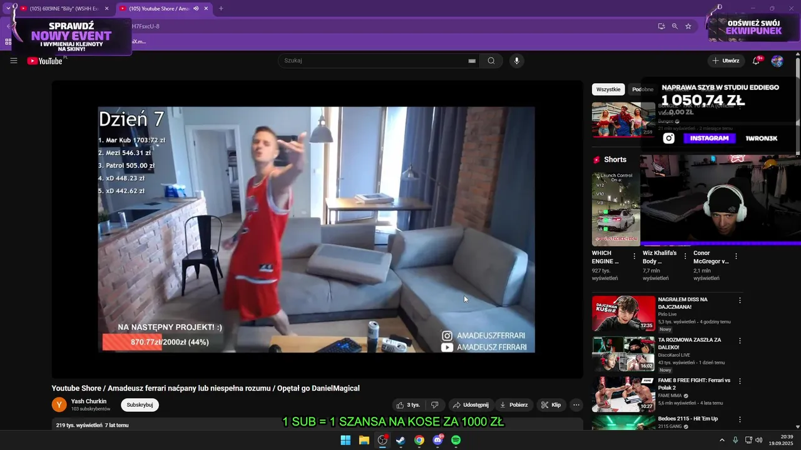Open options for Bedoes 2115 video

coord(740,419)
